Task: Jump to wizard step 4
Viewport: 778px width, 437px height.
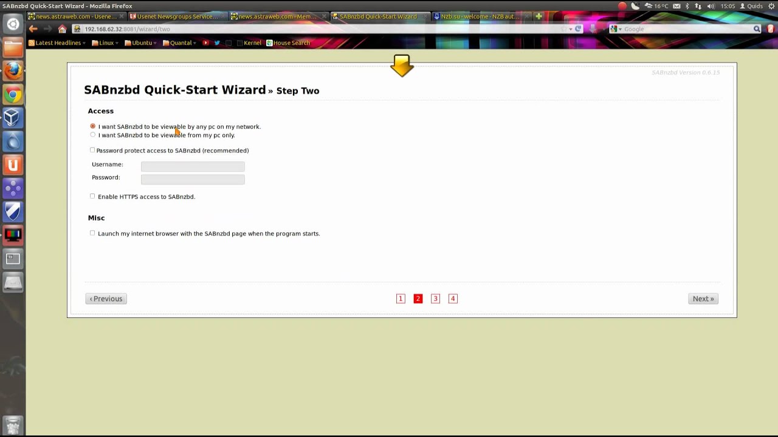Action: pos(453,299)
